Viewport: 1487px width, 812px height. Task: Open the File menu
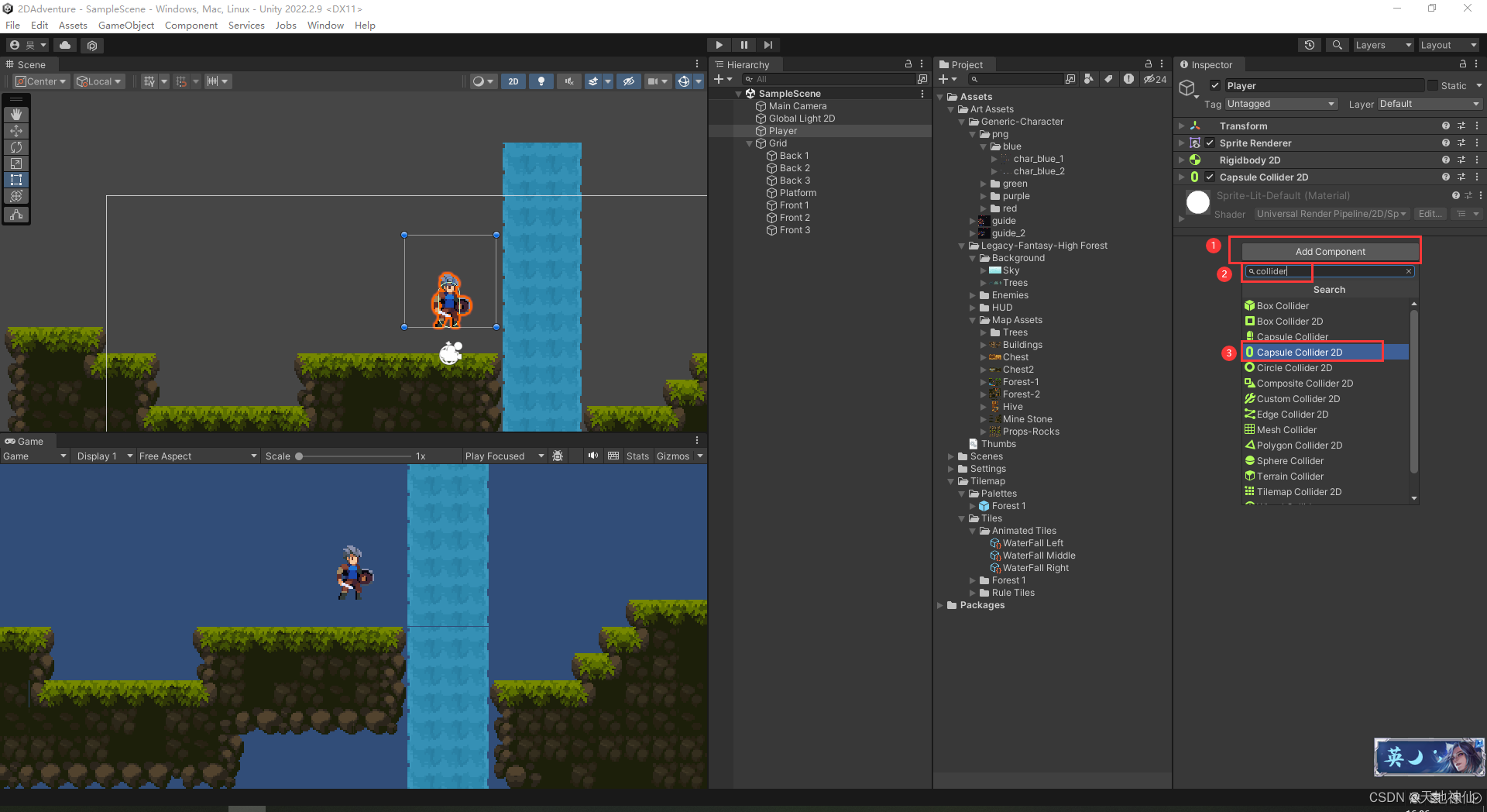(13, 26)
